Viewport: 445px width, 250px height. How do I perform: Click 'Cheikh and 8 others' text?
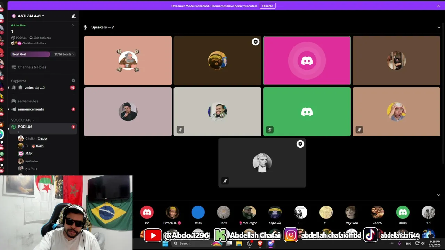click(x=34, y=43)
